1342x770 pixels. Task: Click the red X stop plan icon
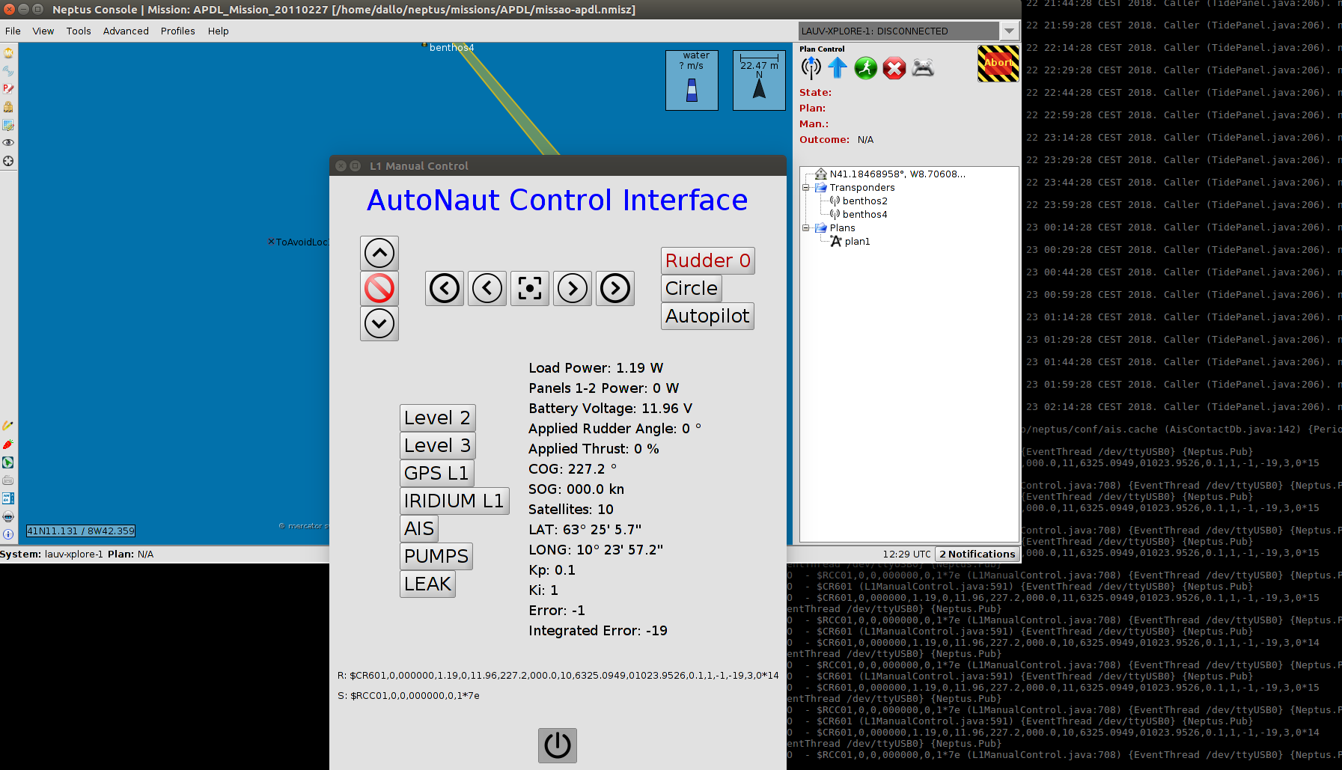(894, 68)
